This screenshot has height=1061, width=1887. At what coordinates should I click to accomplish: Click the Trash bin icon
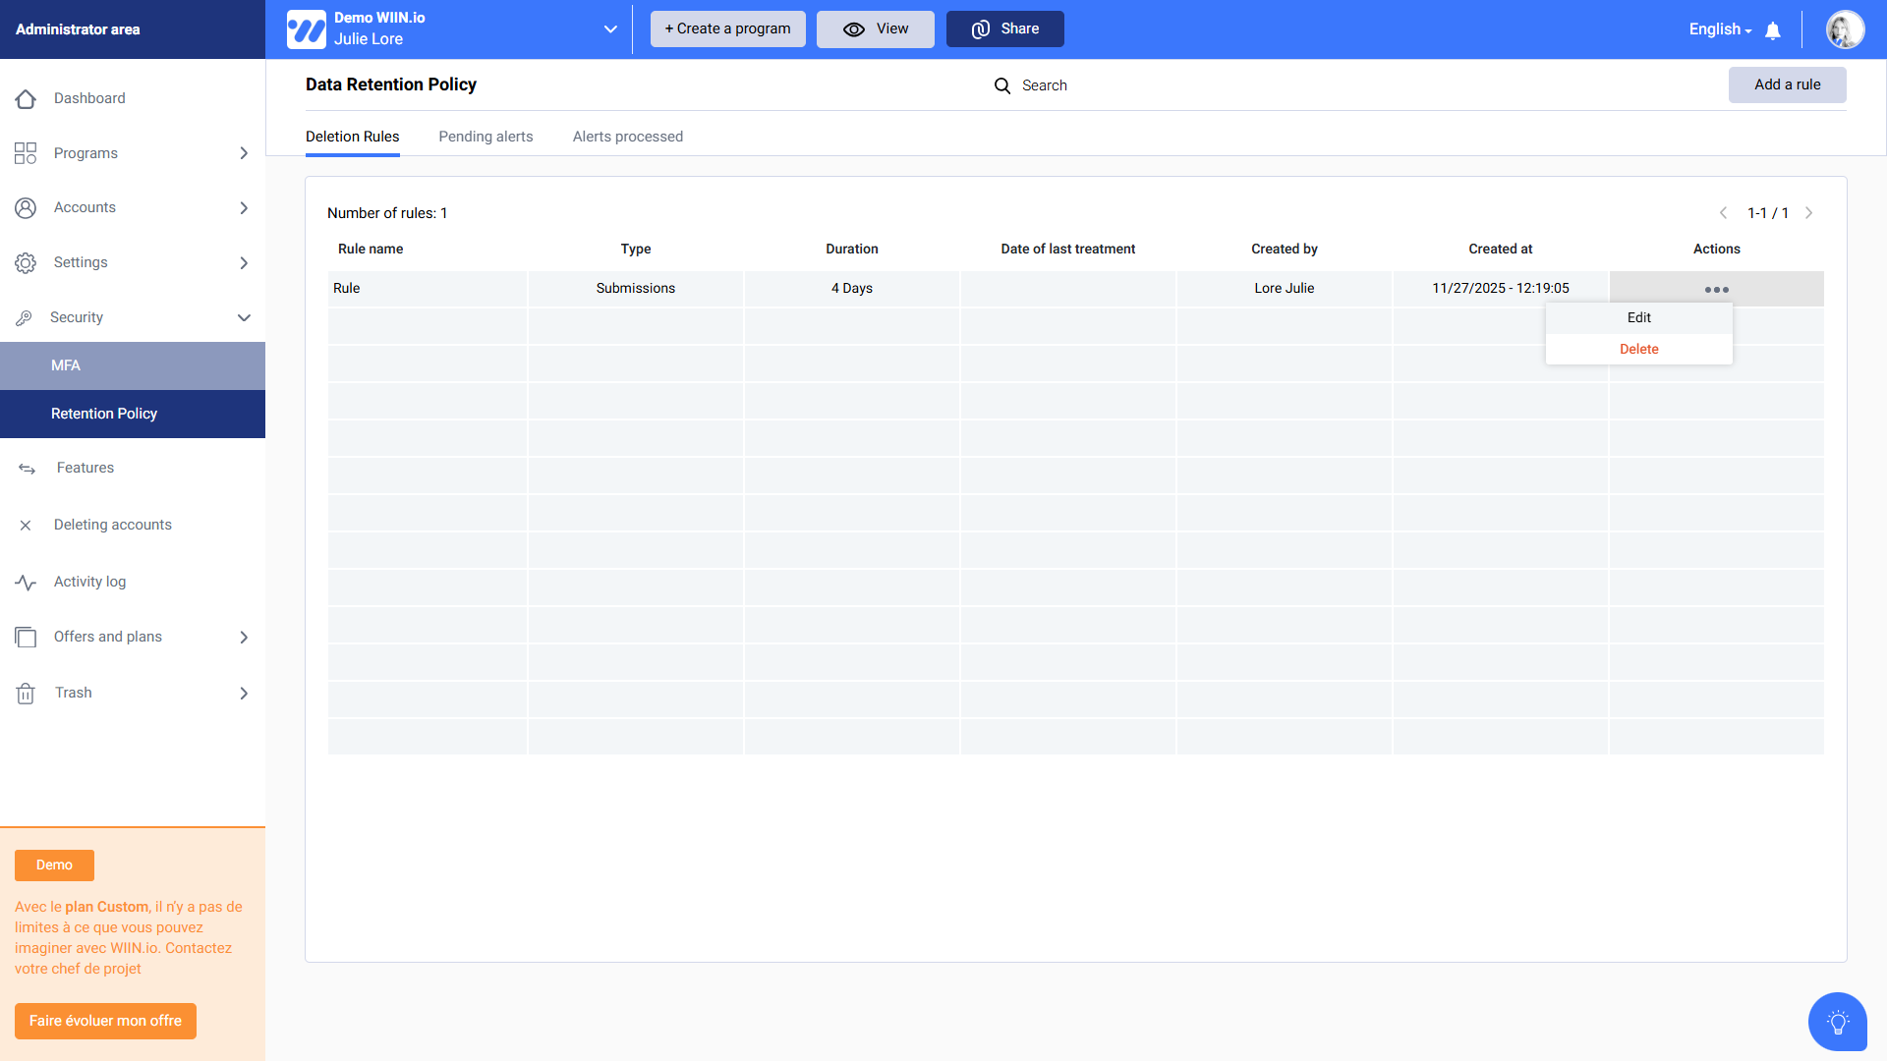coord(26,694)
